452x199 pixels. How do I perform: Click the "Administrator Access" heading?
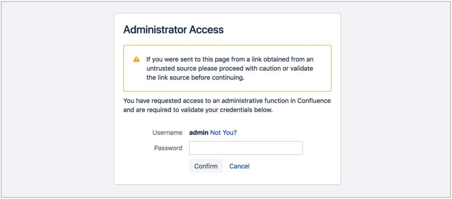[173, 30]
